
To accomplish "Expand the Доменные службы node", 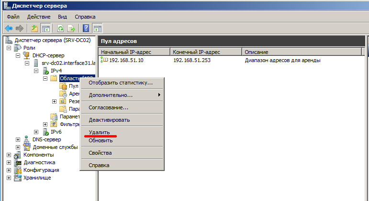I will pyautogui.click(x=18, y=147).
